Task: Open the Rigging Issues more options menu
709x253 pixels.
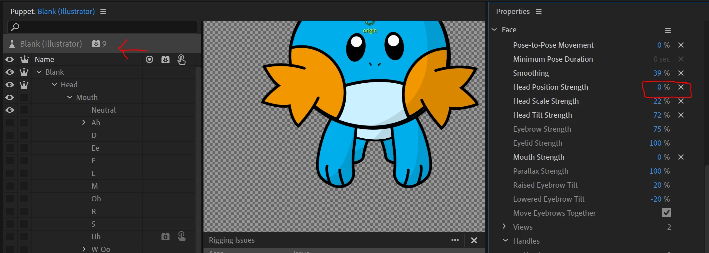Action: pos(455,240)
